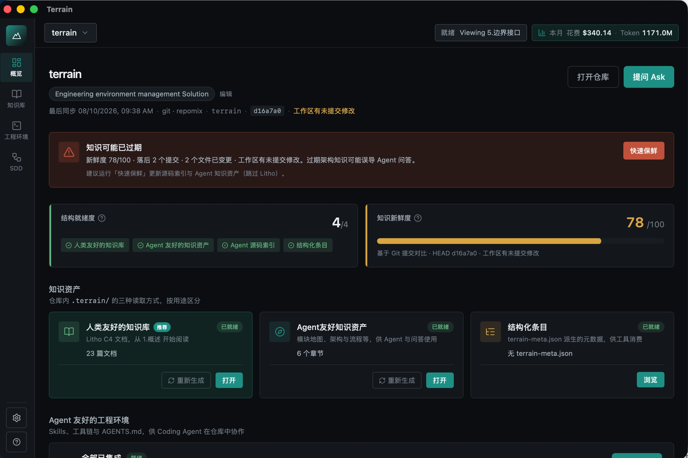The width and height of the screenshot is (688, 458).
Task: Open the 人类友好的知识库
Action: [229, 380]
